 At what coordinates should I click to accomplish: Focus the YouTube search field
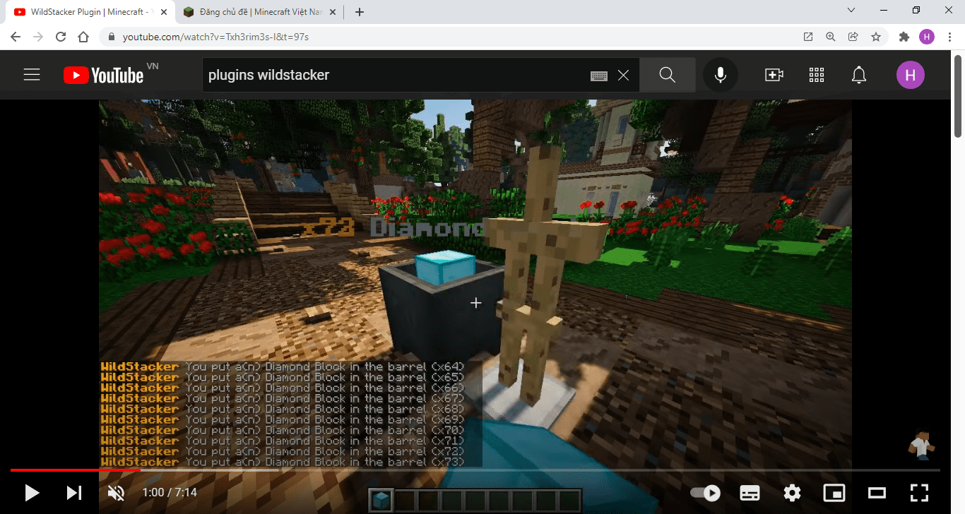pos(396,75)
